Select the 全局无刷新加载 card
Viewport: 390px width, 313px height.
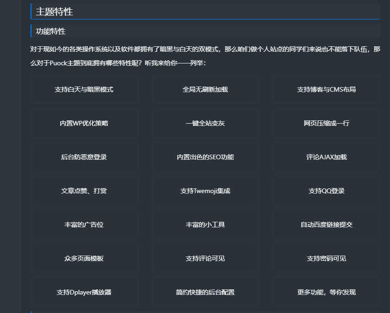(205, 89)
